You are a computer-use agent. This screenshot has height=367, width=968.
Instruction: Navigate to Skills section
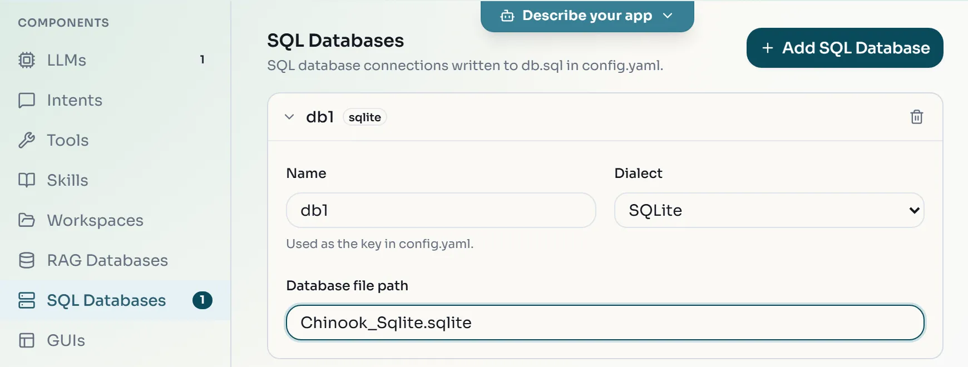click(115, 180)
